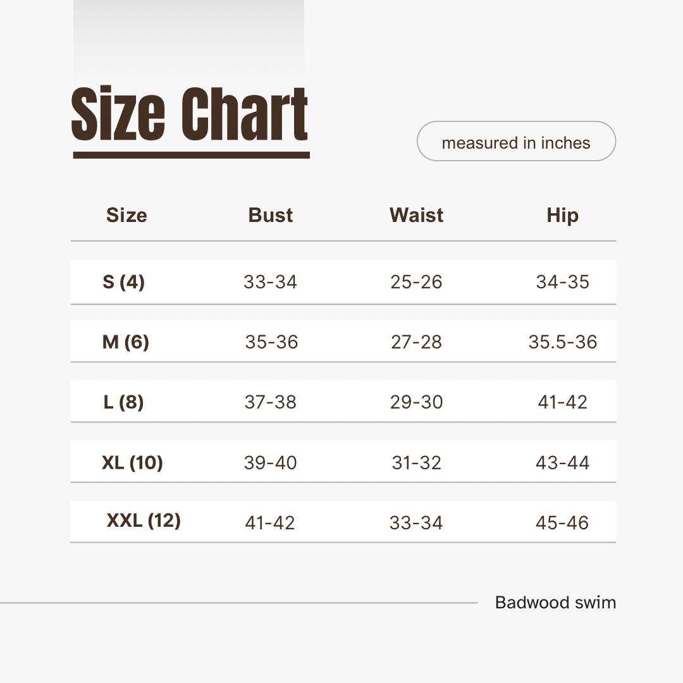The height and width of the screenshot is (683, 683).
Task: Click the S (4) size row label
Action: click(124, 281)
